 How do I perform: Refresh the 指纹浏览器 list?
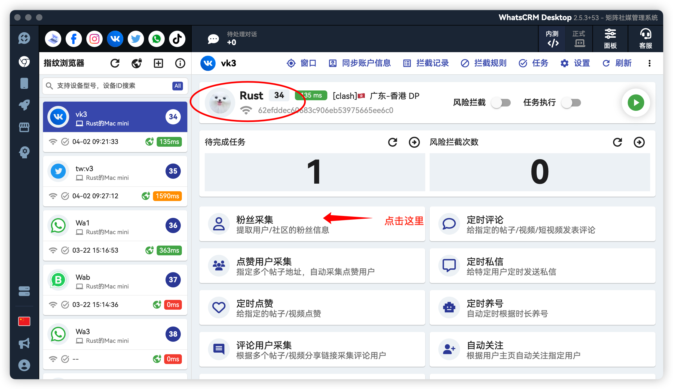(115, 63)
